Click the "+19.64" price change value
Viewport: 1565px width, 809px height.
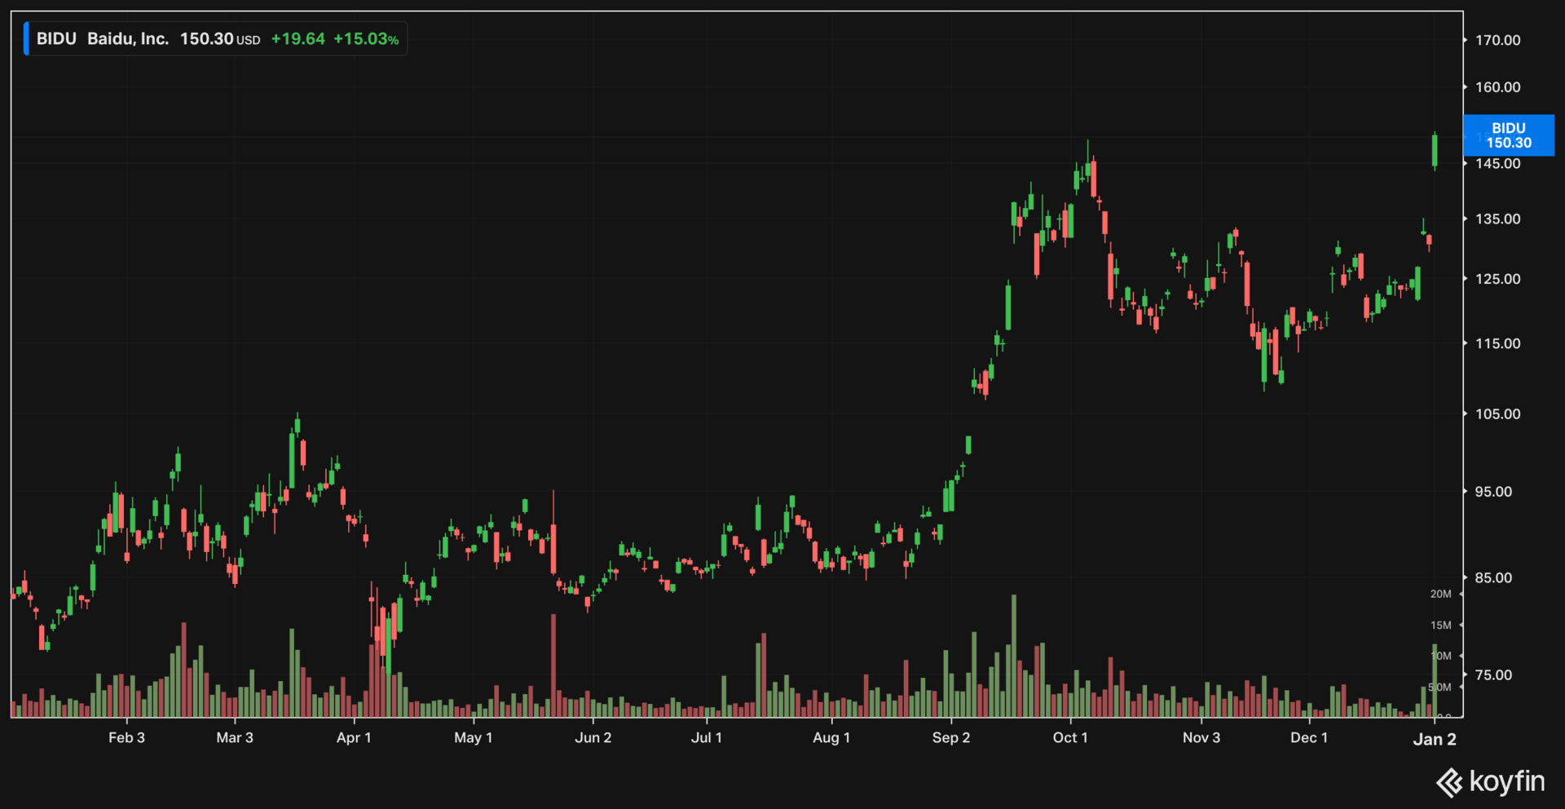tap(298, 39)
